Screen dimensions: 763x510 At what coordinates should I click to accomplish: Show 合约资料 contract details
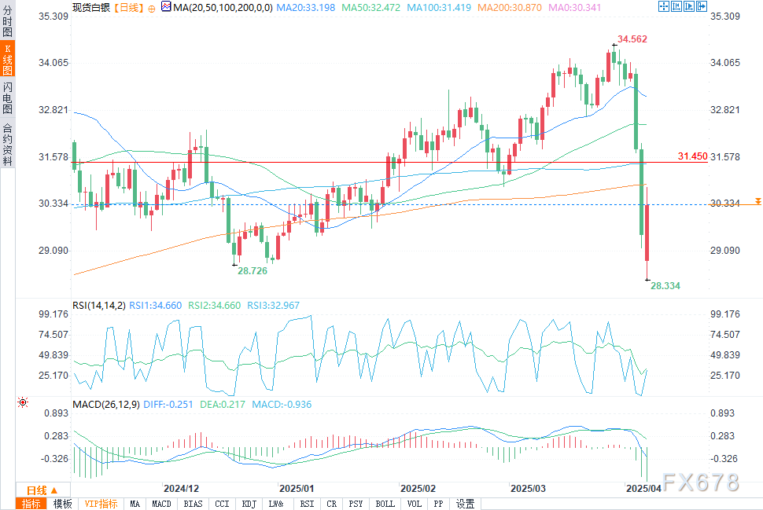[8, 144]
